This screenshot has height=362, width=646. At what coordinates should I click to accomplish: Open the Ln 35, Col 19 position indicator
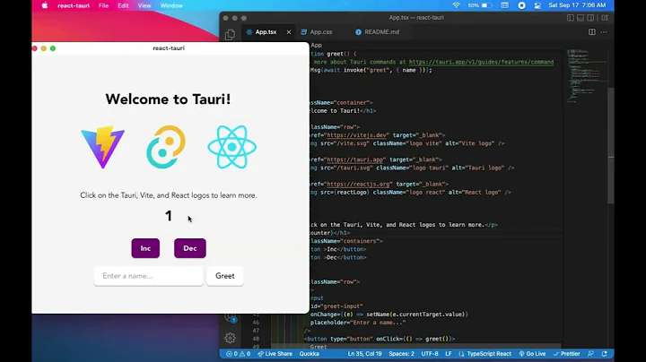[364, 354]
